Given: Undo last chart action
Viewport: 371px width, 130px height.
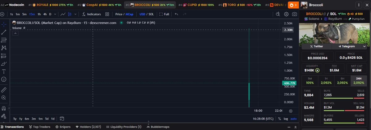Looking at the screenshot, I should (x=176, y=14).
